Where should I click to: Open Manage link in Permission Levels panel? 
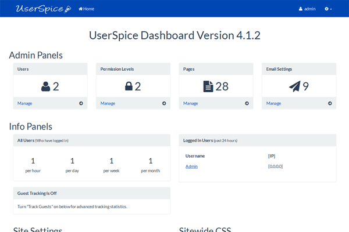[108, 103]
